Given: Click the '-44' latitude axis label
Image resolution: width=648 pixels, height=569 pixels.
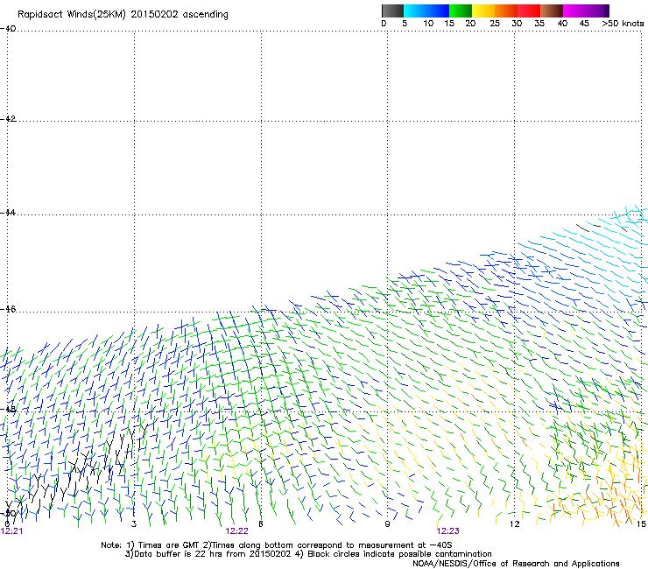Looking at the screenshot, I should point(8,213).
